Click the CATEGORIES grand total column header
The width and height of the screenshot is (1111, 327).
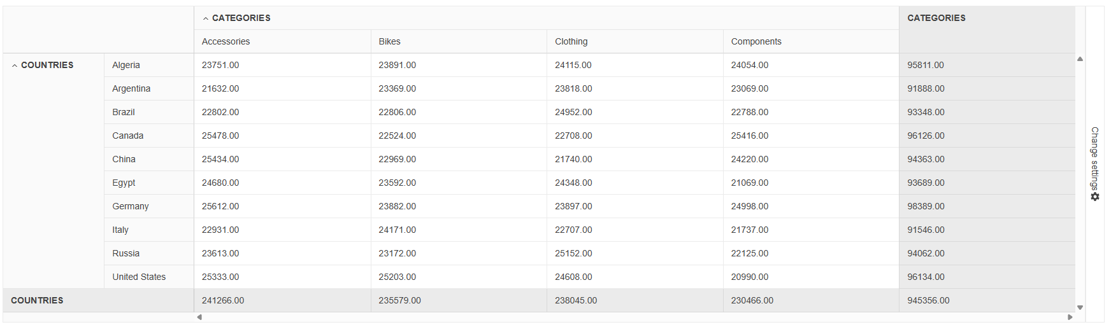[x=936, y=18]
